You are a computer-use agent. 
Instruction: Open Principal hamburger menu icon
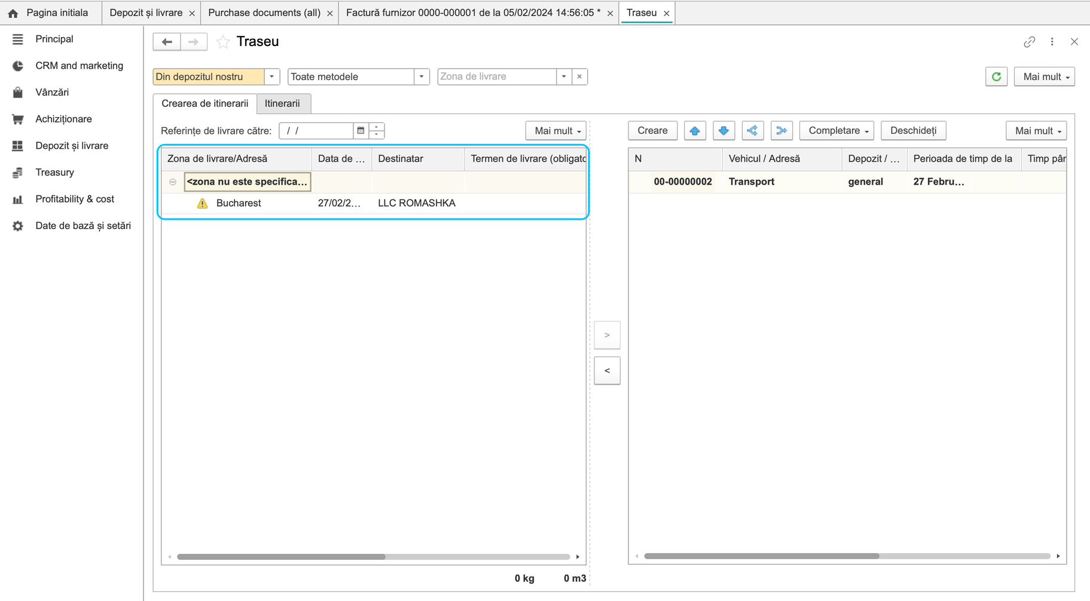18,39
